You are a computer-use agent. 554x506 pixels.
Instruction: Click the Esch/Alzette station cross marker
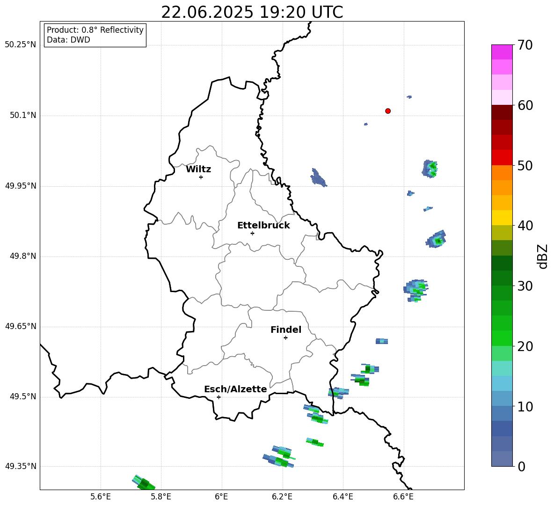click(219, 397)
